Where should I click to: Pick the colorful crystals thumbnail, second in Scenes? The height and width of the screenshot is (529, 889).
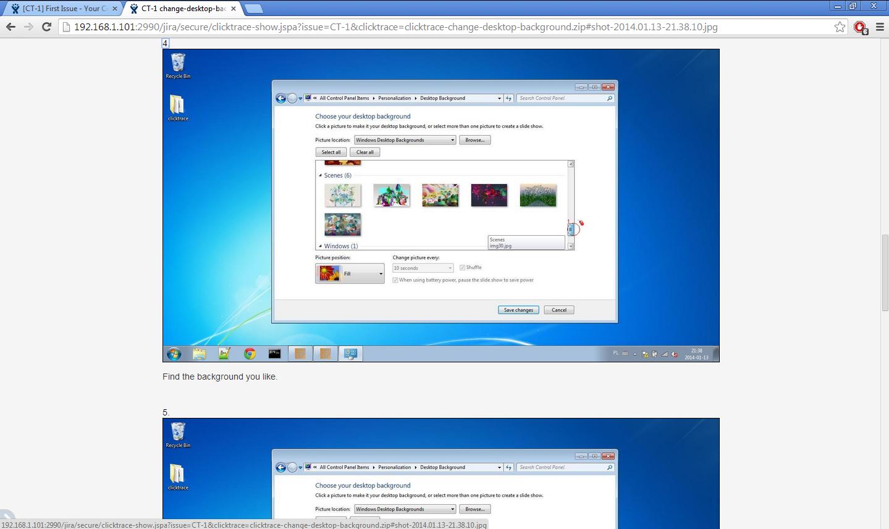(x=392, y=195)
